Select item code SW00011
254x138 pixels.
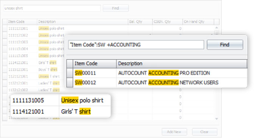(x=85, y=73)
